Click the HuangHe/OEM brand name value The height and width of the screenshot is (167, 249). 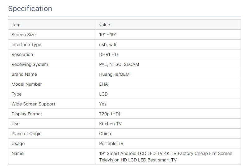pyautogui.click(x=114, y=74)
